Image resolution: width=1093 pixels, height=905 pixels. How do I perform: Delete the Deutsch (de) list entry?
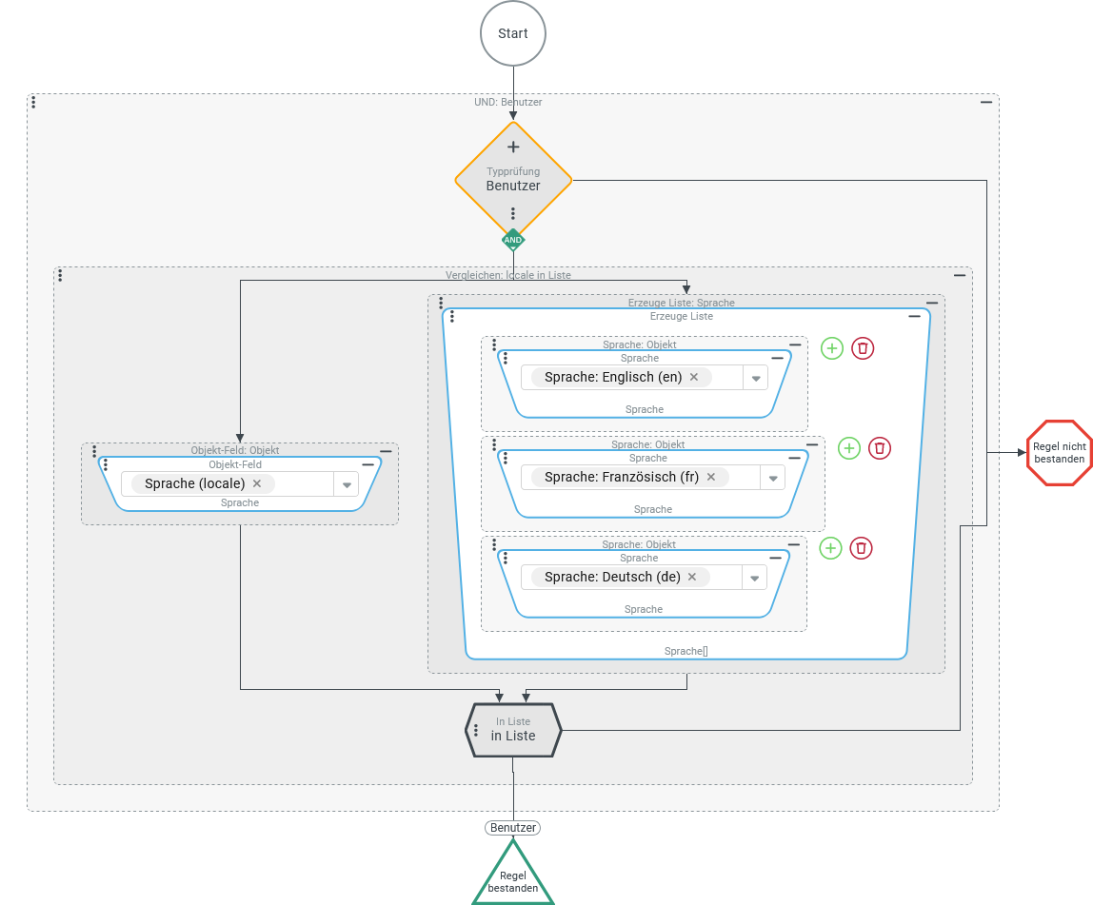[x=862, y=548]
